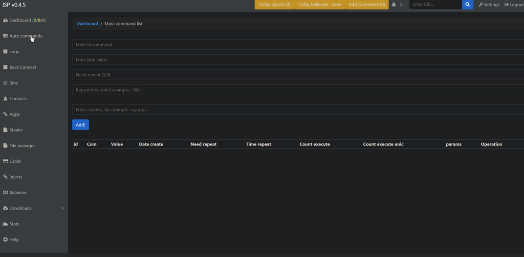Click the Stats chart icon
The width and height of the screenshot is (524, 257).
pos(5,224)
